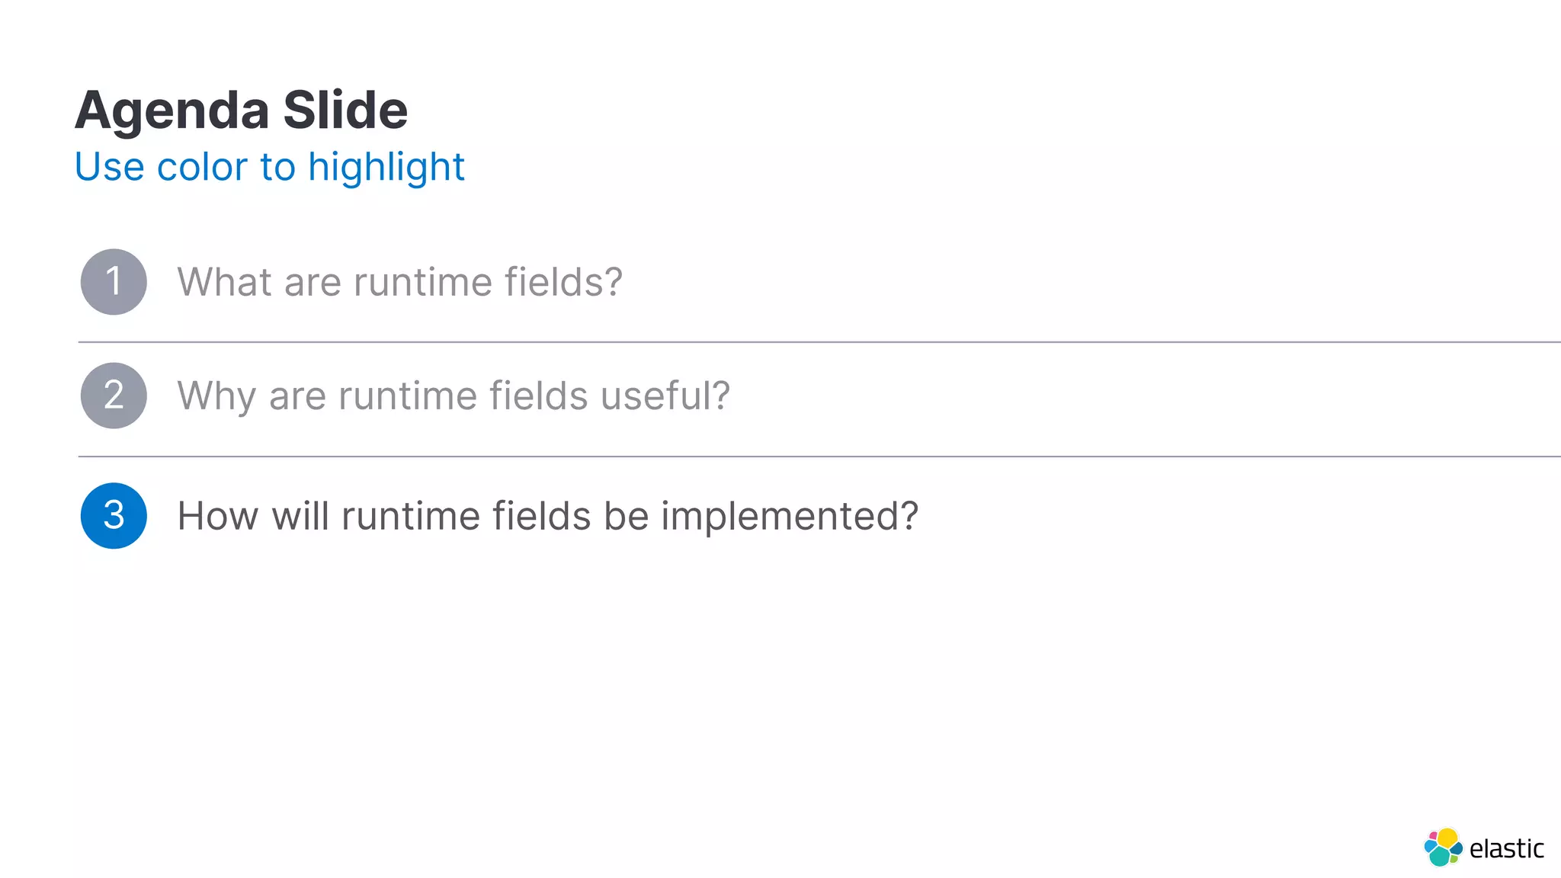Click the word "Slide" in the title
This screenshot has height=878, width=1561.
(345, 111)
